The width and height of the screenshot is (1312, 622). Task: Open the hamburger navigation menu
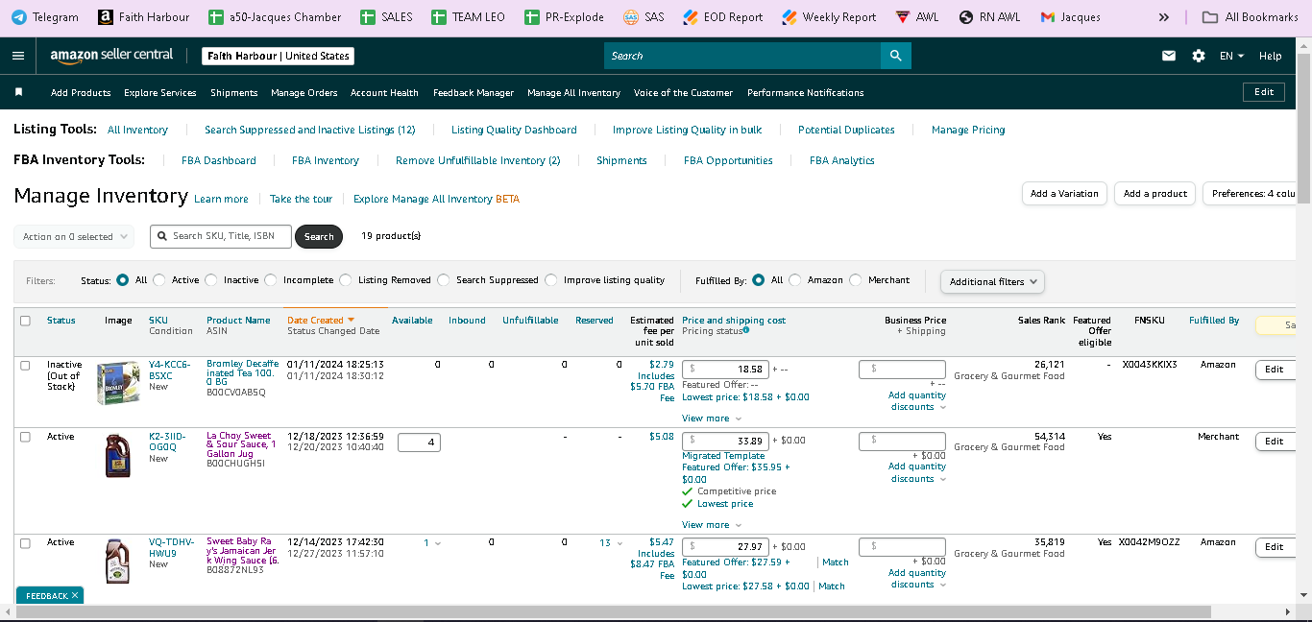18,56
